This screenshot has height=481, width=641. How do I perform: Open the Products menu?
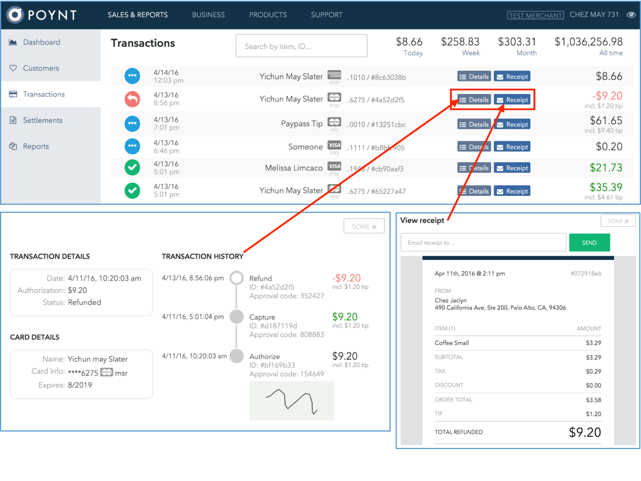point(268,15)
